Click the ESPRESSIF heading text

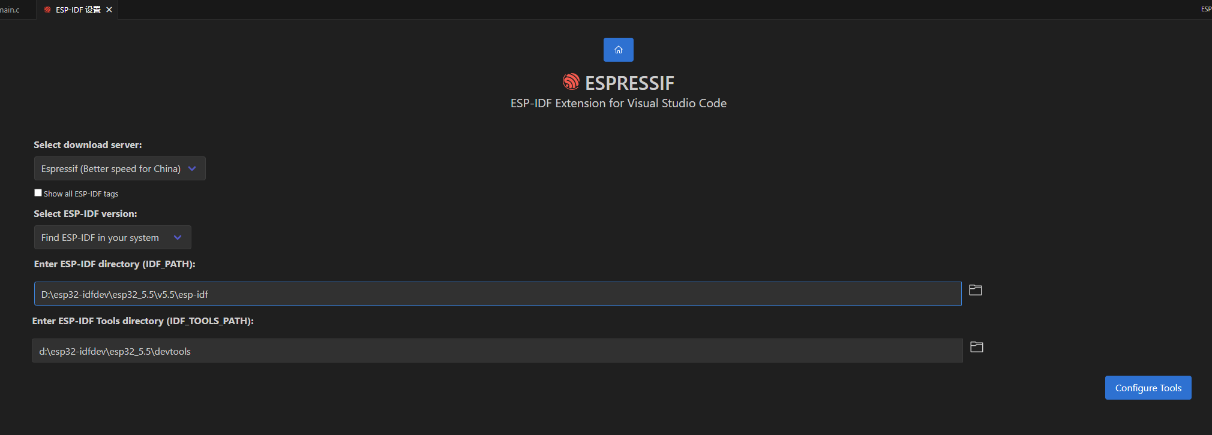coord(629,83)
